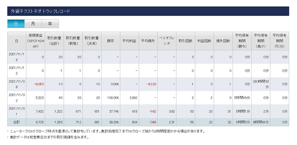Image resolution: width=297 pixels, height=145 pixels.
Task: Click the 取引数量 (決済) column header
Action: [x=92, y=41]
